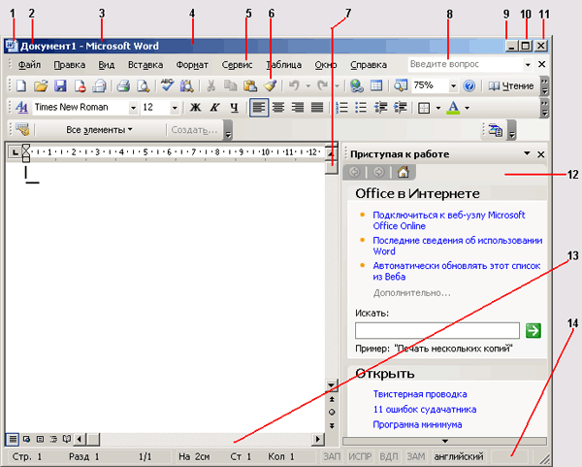The height and width of the screenshot is (467, 582).
Task: Copy selection using the Copy icon
Action: [x=231, y=86]
